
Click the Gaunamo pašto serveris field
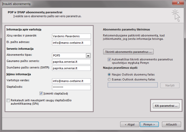71,62
